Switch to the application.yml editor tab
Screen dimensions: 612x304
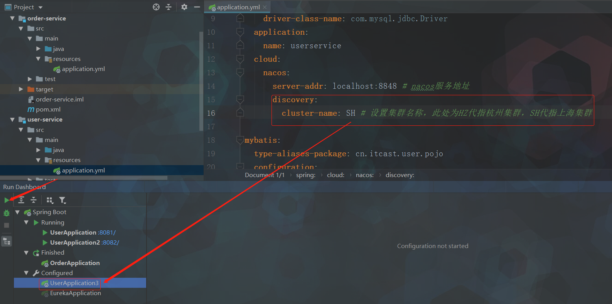238,7
